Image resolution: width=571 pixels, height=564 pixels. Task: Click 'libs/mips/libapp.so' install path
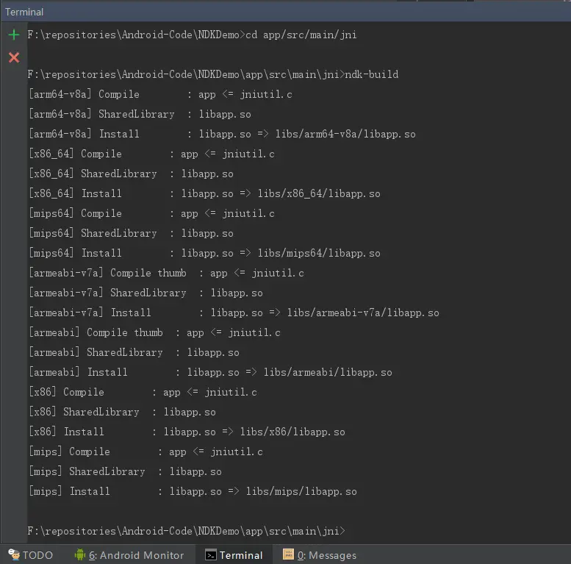pos(301,491)
